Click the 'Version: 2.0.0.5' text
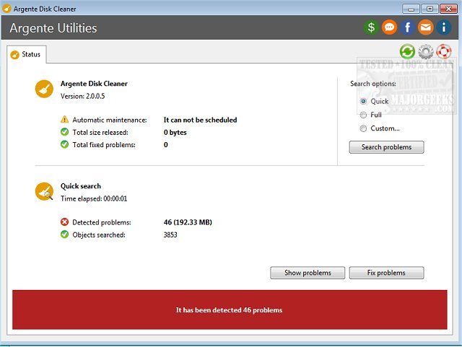 tap(82, 96)
